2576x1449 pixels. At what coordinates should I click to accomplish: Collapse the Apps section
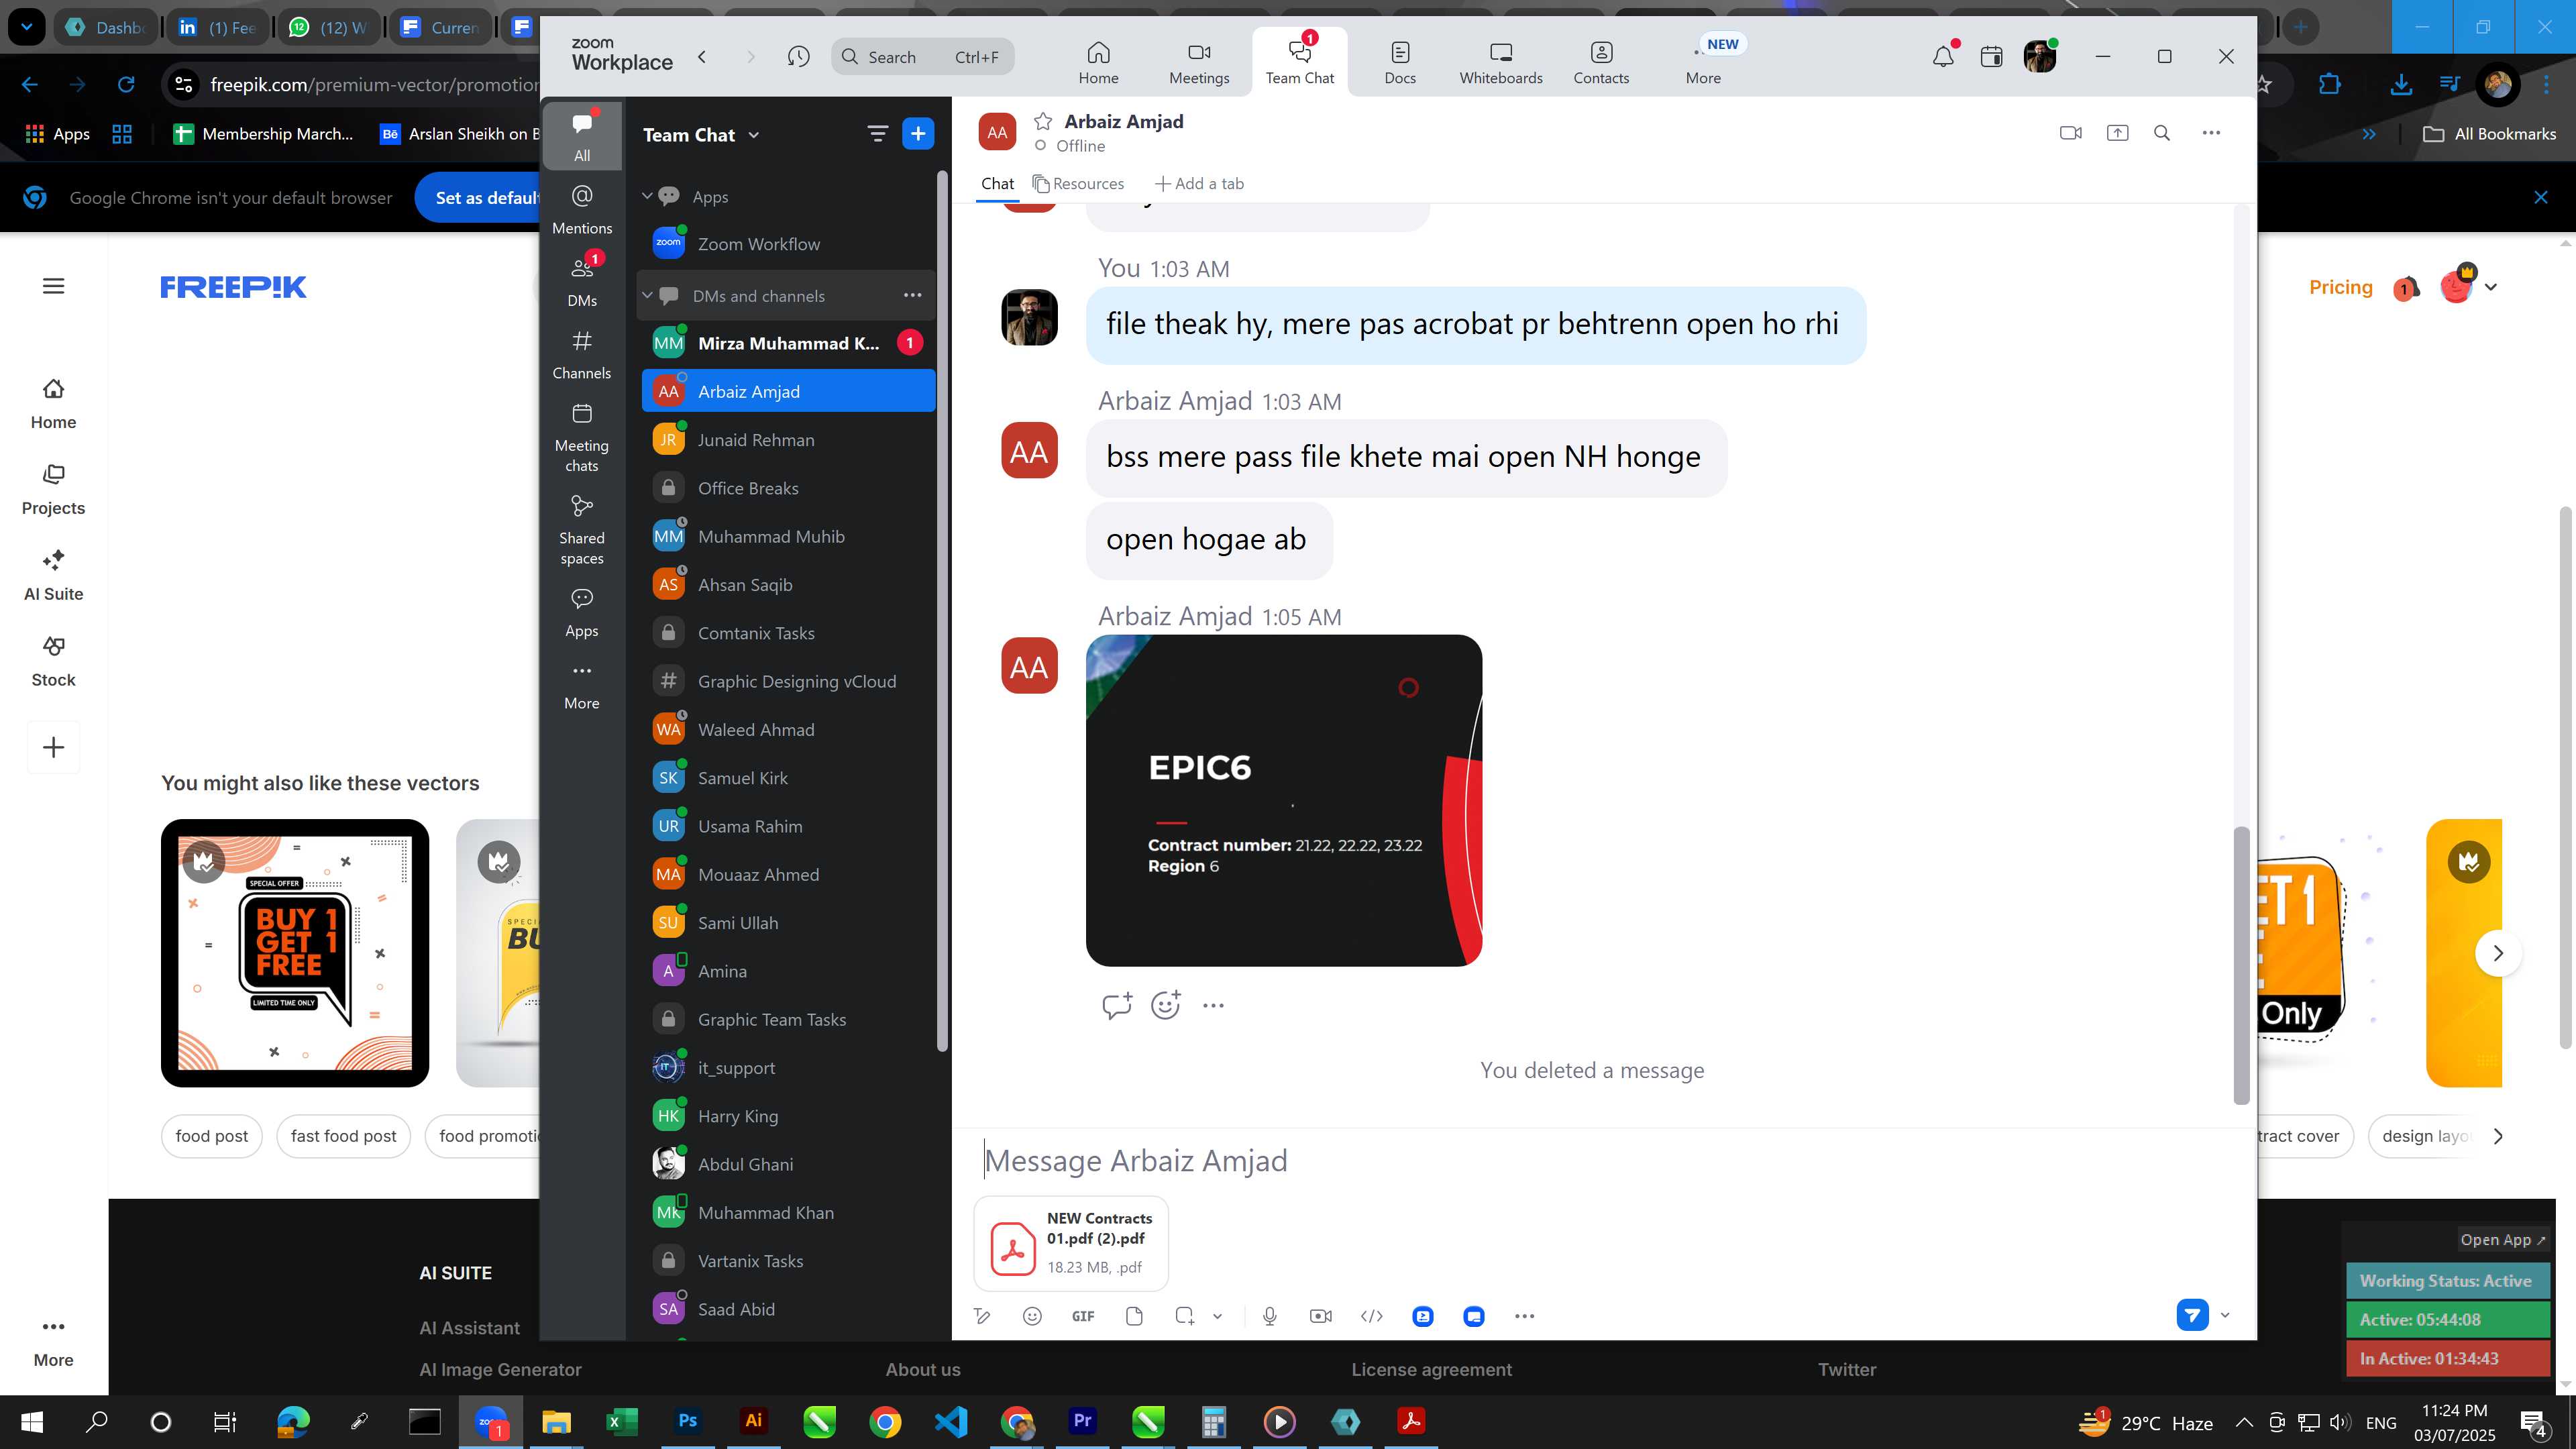point(647,196)
